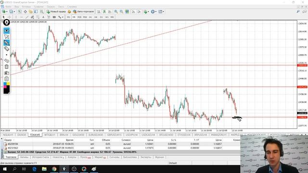Switch chart to candlestick mode
Screen dimensions: 308x173
click(104, 12)
